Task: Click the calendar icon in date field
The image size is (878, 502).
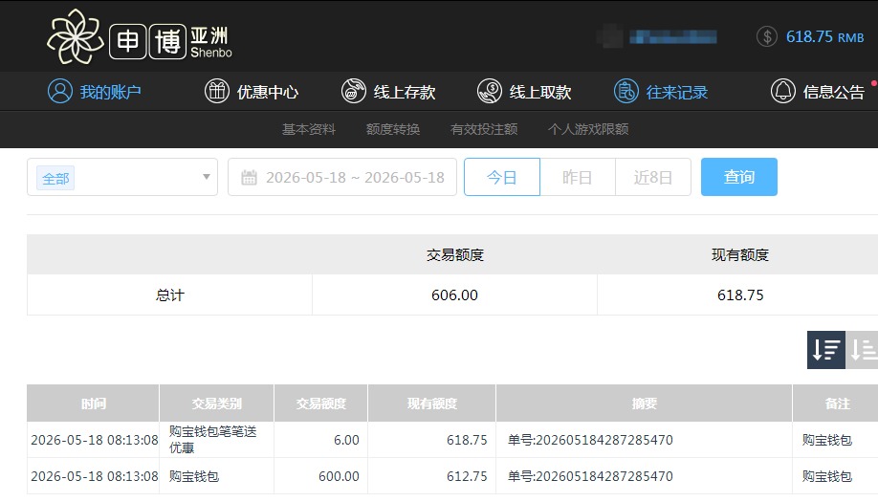Action: (249, 178)
